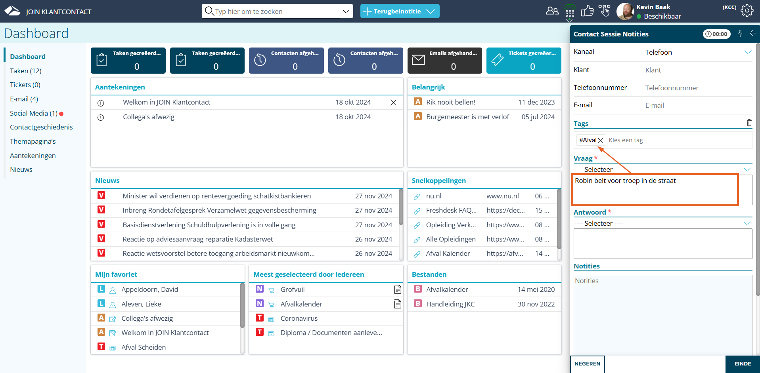
Task: Remove the #Afval tag
Action: (x=600, y=140)
